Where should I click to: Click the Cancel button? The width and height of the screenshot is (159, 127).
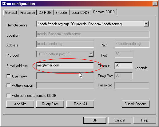coord(120,120)
